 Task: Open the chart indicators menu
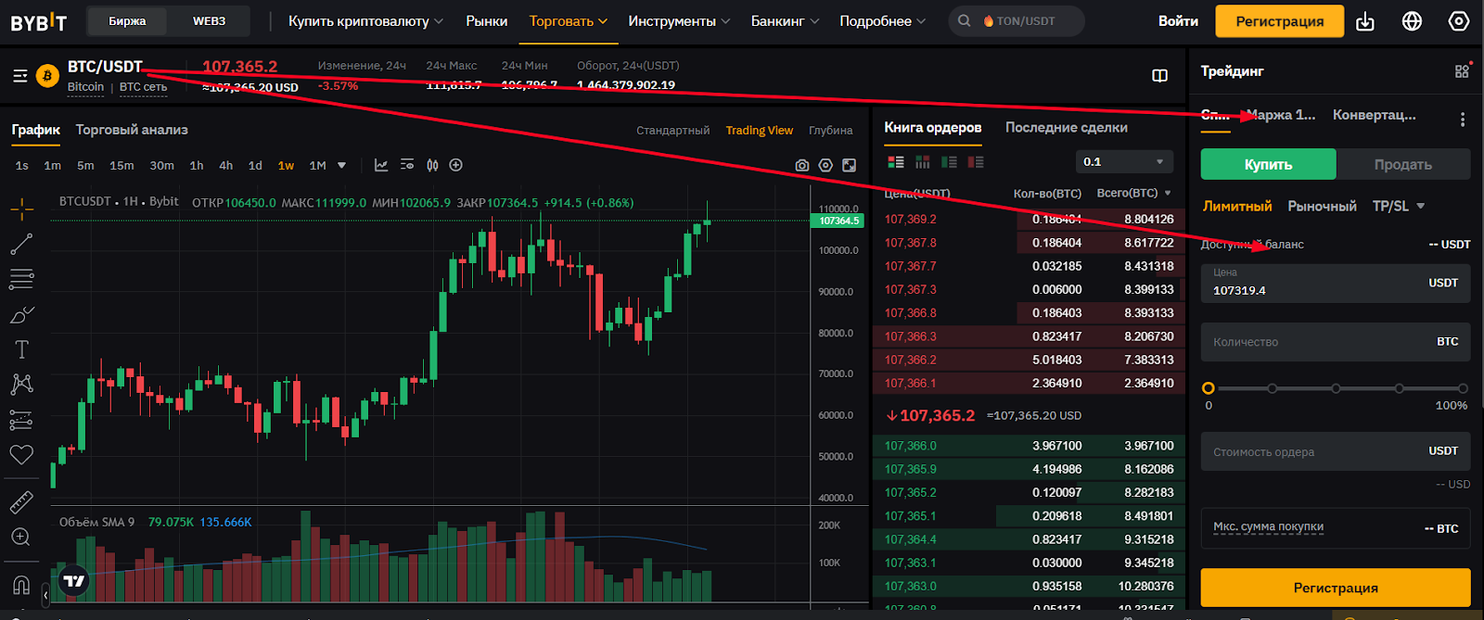381,165
